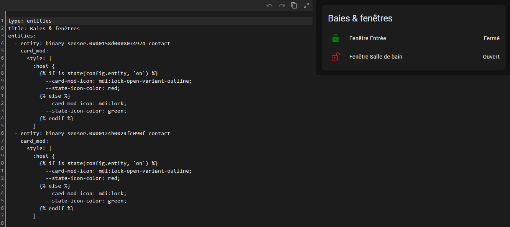510x227 pixels.
Task: Click the first '--state-icon-color: red;' line
Action: (x=83, y=88)
